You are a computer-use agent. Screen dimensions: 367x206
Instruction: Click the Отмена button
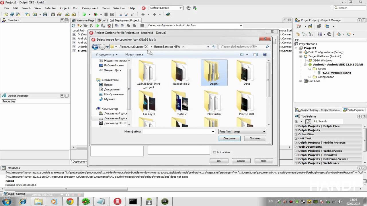coord(255,138)
